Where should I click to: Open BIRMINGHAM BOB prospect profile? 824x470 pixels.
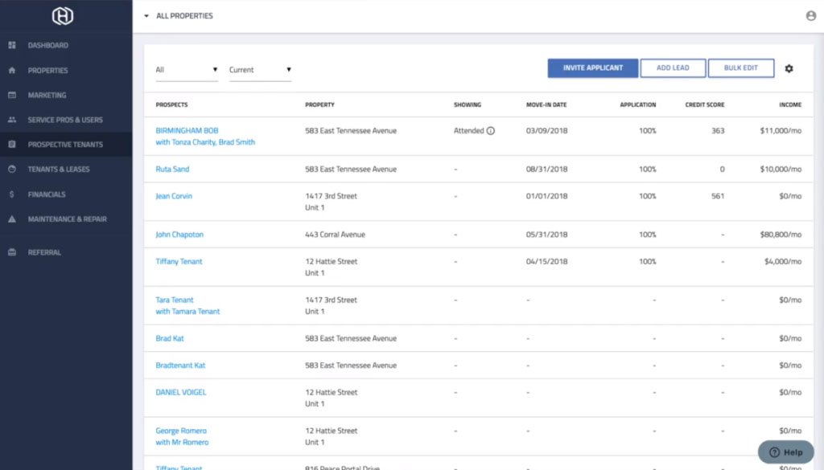point(187,131)
